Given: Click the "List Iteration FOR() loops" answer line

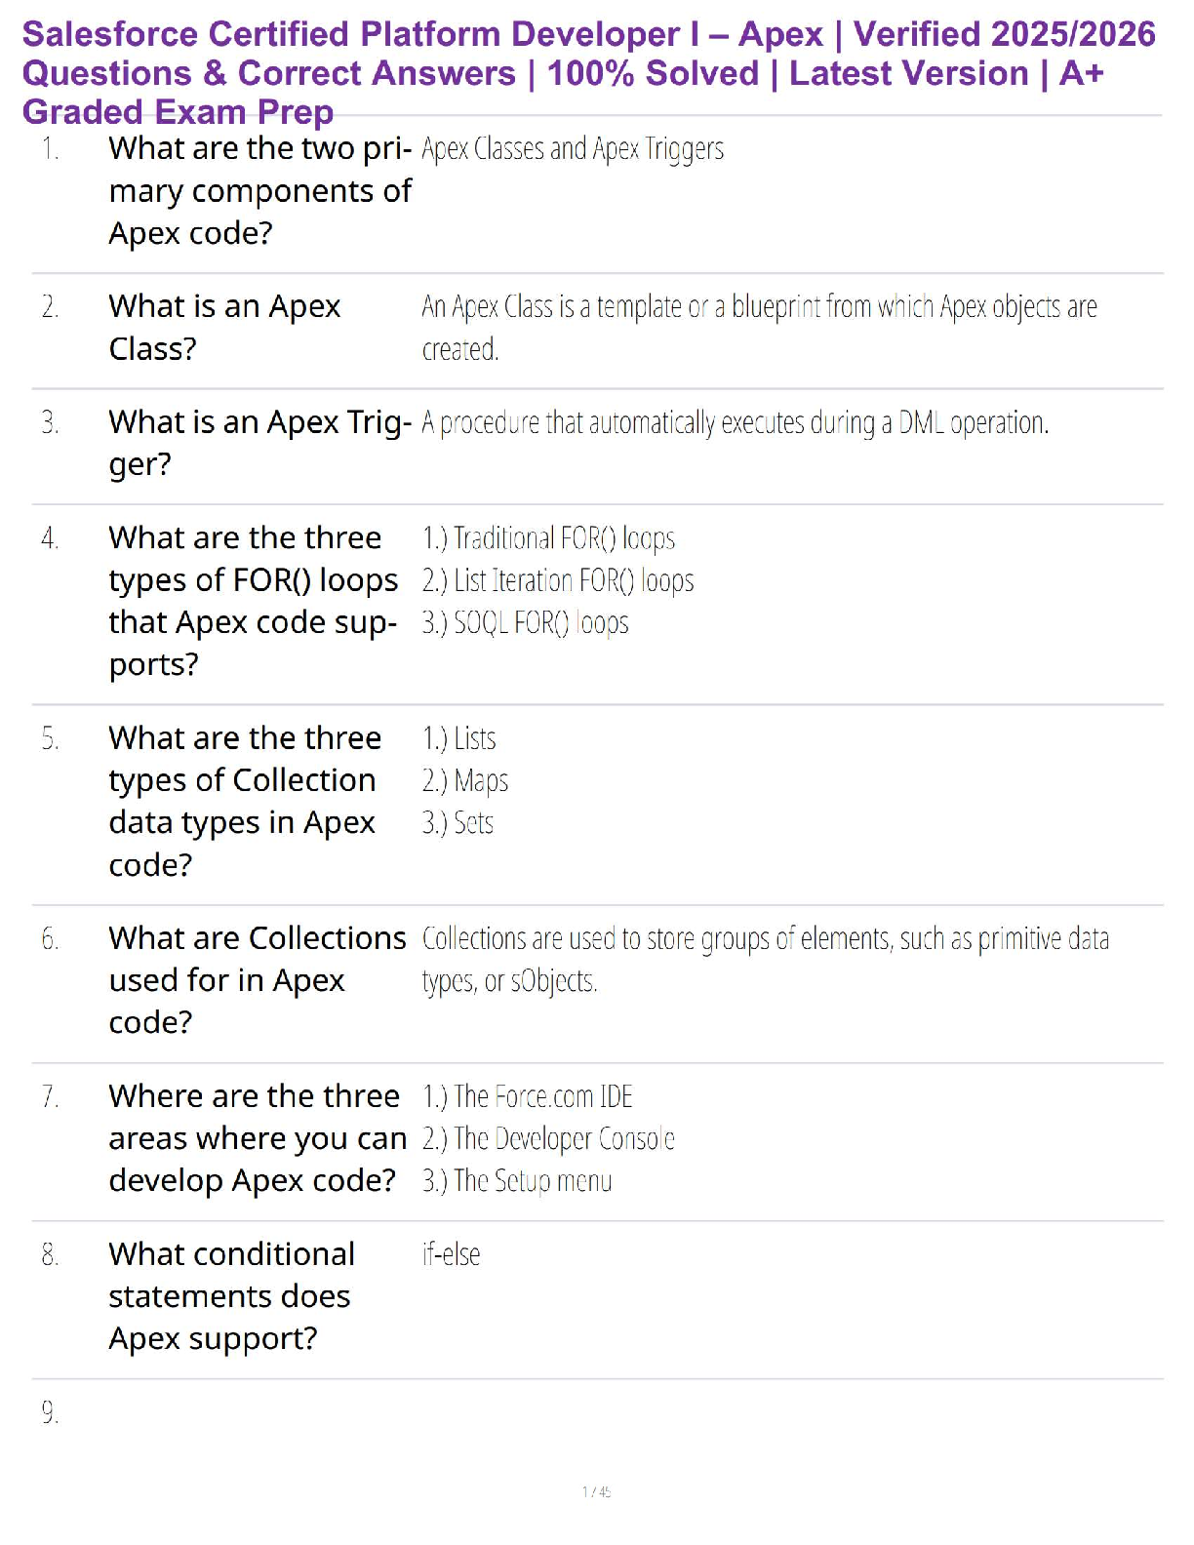Looking at the screenshot, I should click(558, 581).
